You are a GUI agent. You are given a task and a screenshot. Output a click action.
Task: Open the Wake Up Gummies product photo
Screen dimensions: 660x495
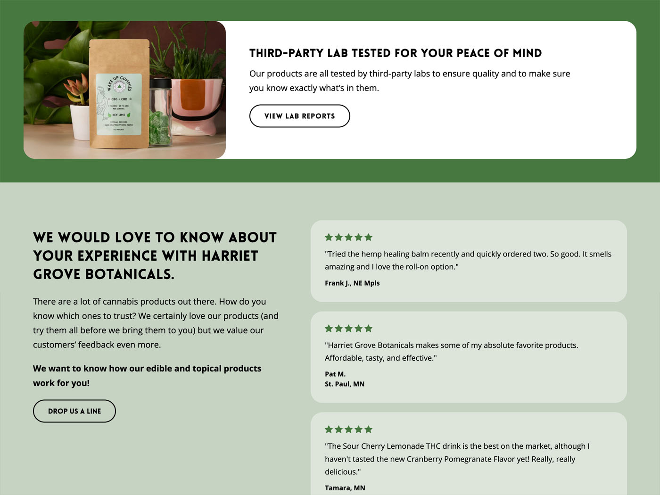(x=124, y=90)
